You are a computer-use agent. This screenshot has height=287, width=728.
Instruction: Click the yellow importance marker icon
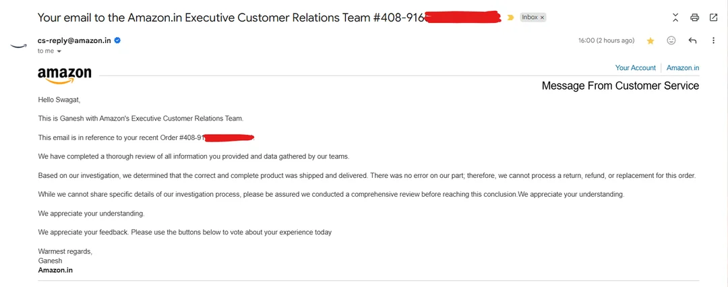[510, 18]
